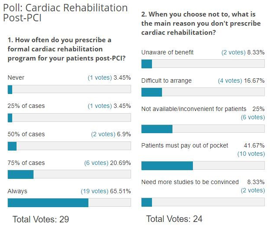Image resolution: width=270 pixels, height=225 pixels.
Task: Click the result bar under "75% of cases"
Action: point(69,175)
